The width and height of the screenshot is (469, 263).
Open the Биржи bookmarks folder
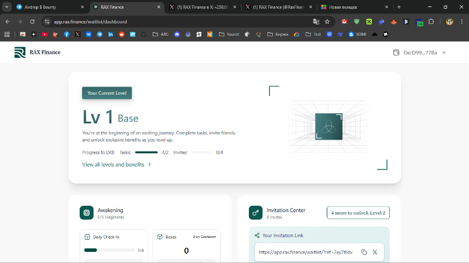click(x=278, y=34)
